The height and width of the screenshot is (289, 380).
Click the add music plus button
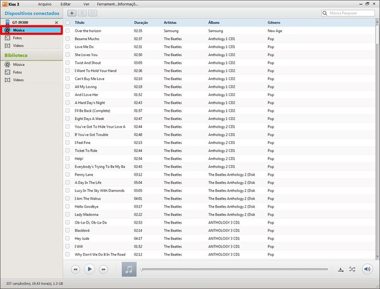[72, 13]
